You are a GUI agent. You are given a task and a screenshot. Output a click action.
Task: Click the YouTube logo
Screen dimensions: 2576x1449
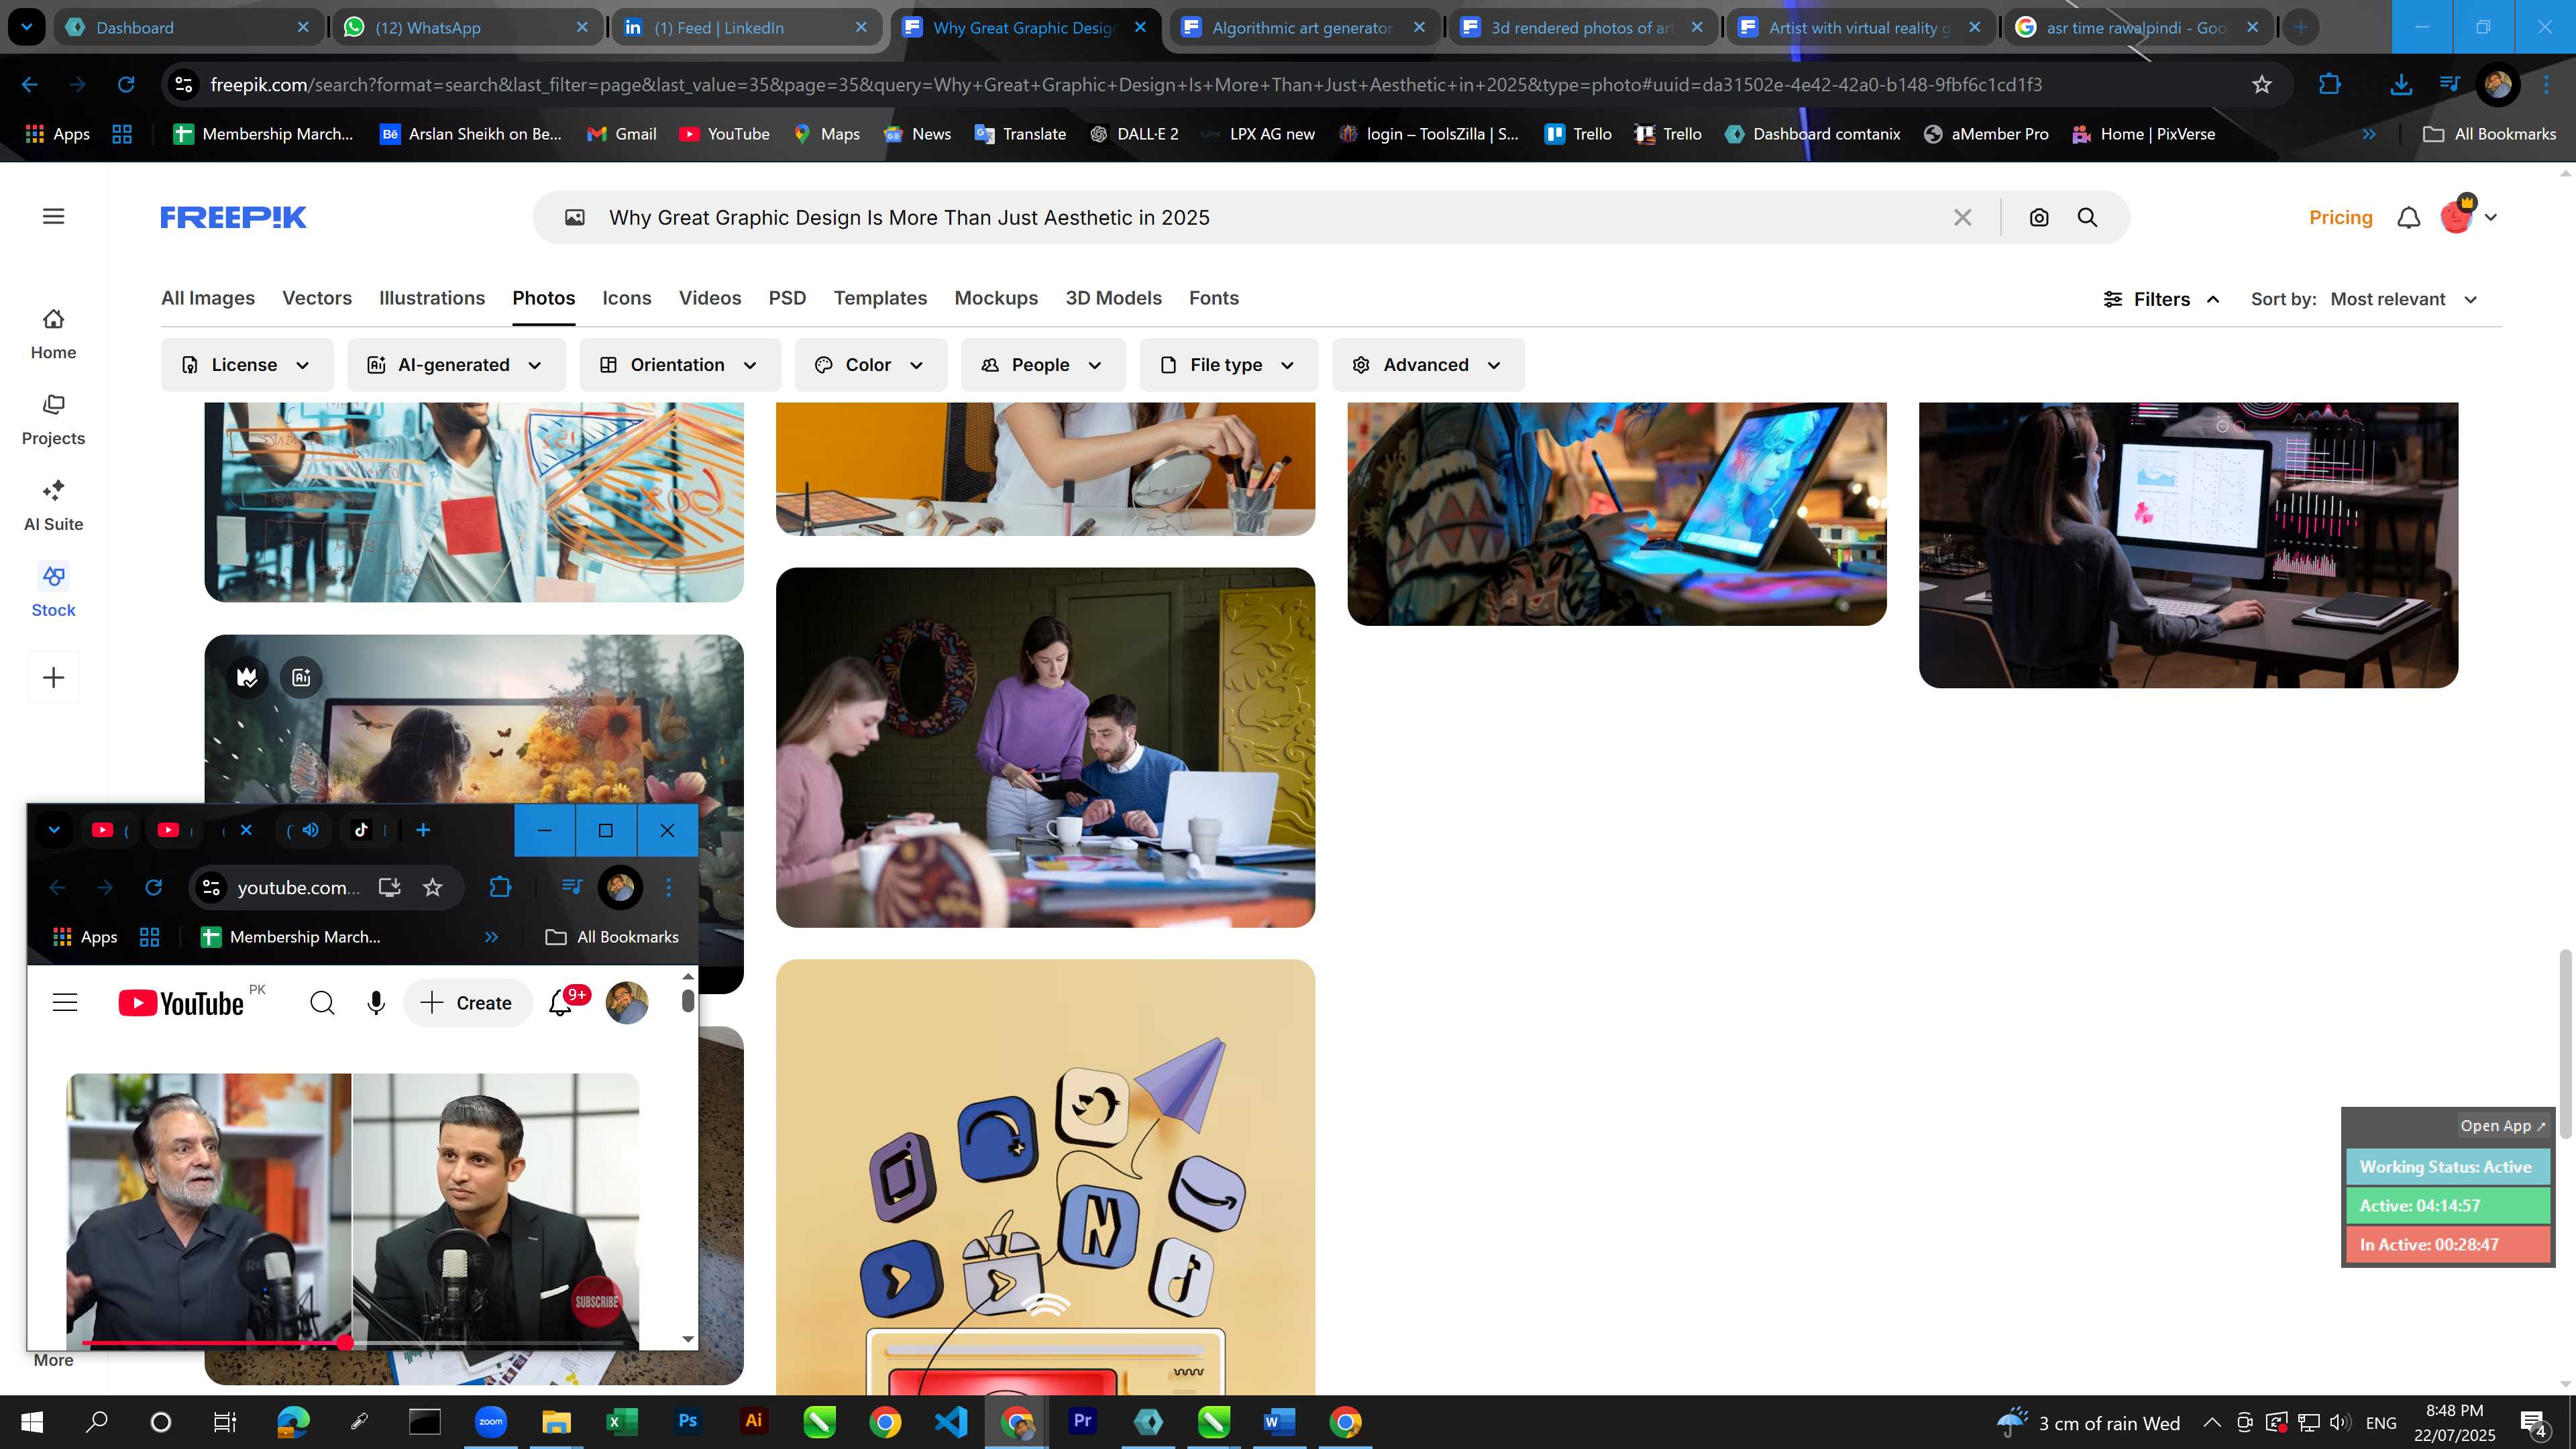(181, 1003)
